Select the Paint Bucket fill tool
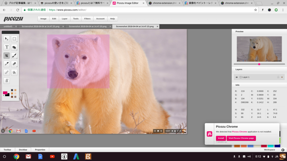Screen dimensions: 287x161 [14, 72]
